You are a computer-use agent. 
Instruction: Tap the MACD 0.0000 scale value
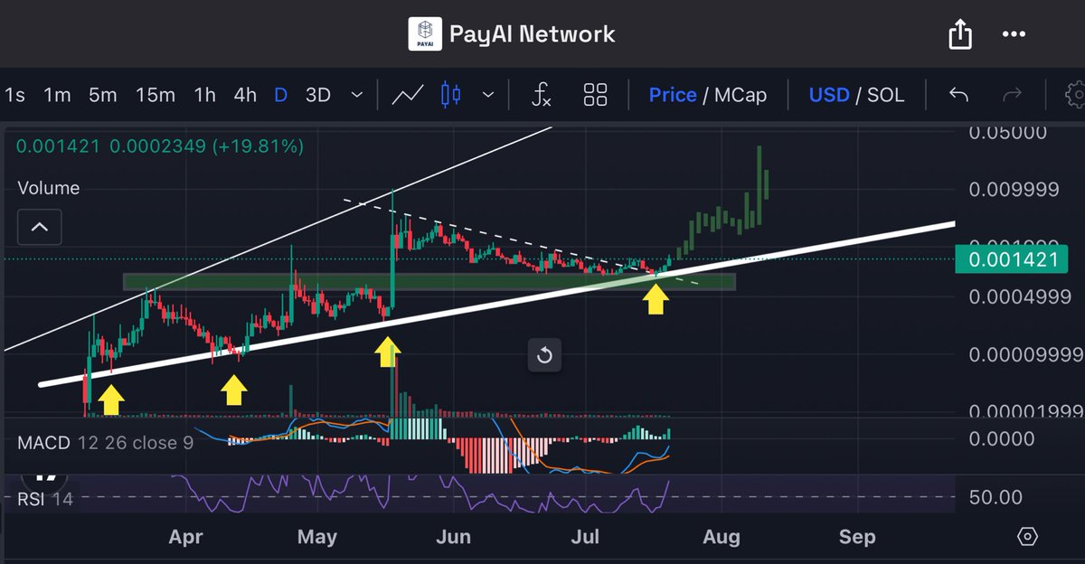point(1001,439)
